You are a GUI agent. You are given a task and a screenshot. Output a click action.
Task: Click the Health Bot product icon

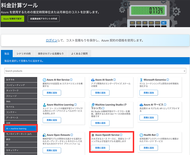click(141, 135)
